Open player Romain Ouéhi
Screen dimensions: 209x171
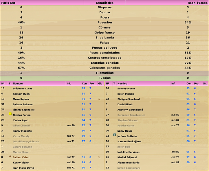[21, 94]
